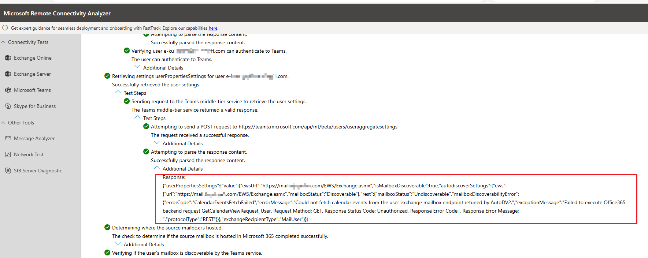Click 'The user can authenticate to Teams.' text
Screen dimensions: 648x258
[172, 59]
